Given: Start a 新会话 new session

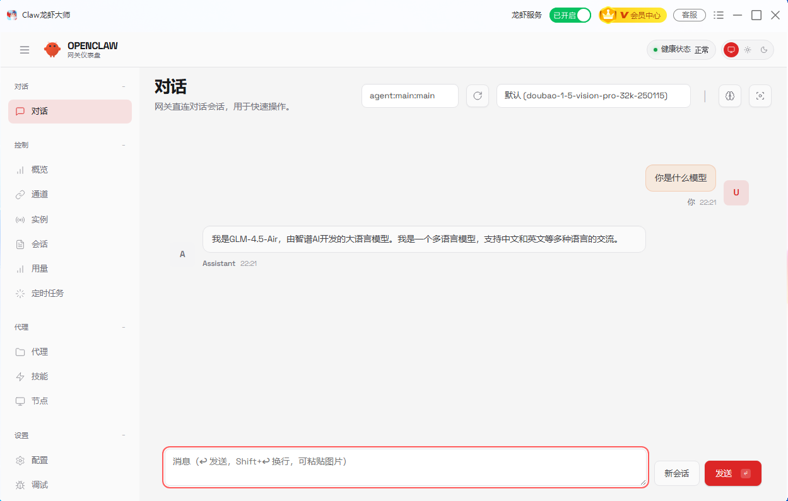Looking at the screenshot, I should point(676,473).
